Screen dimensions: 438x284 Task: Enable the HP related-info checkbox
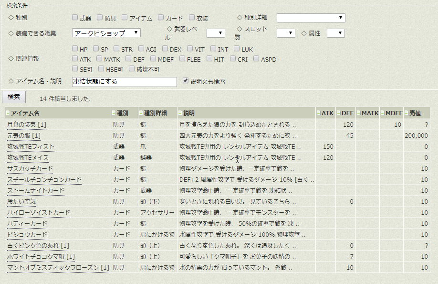point(75,49)
